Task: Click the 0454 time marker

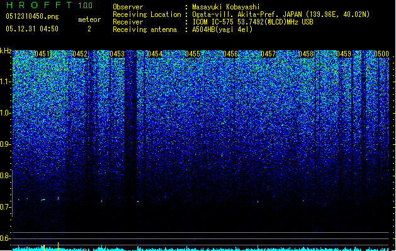Action: (155, 54)
